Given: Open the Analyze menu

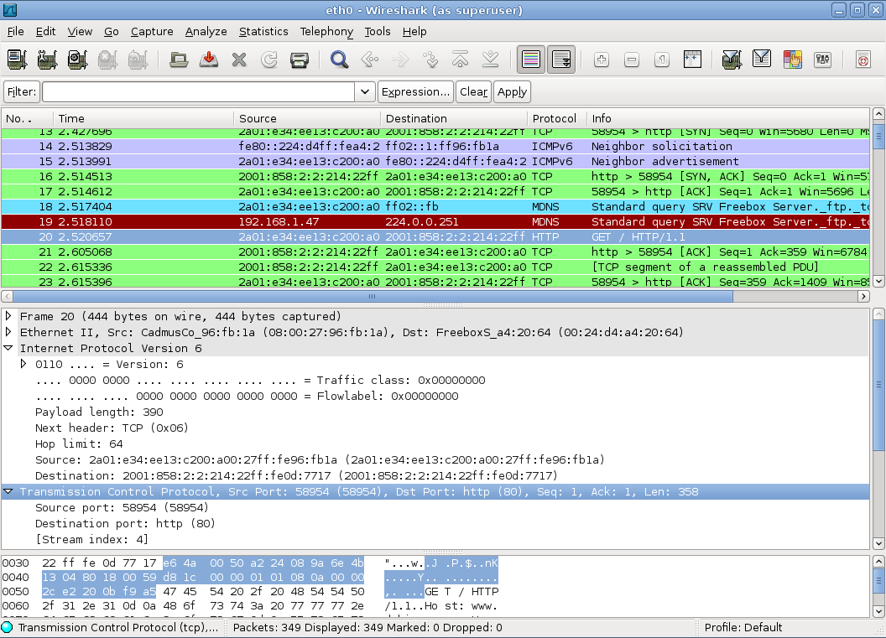Looking at the screenshot, I should pyautogui.click(x=206, y=32).
